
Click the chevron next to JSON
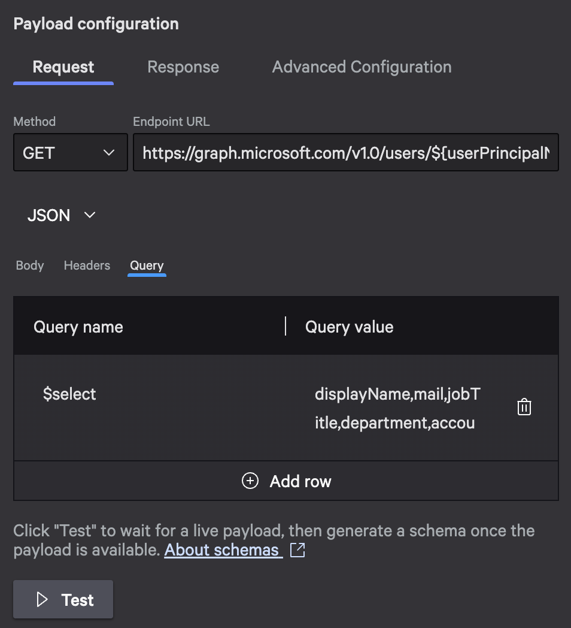pos(89,215)
